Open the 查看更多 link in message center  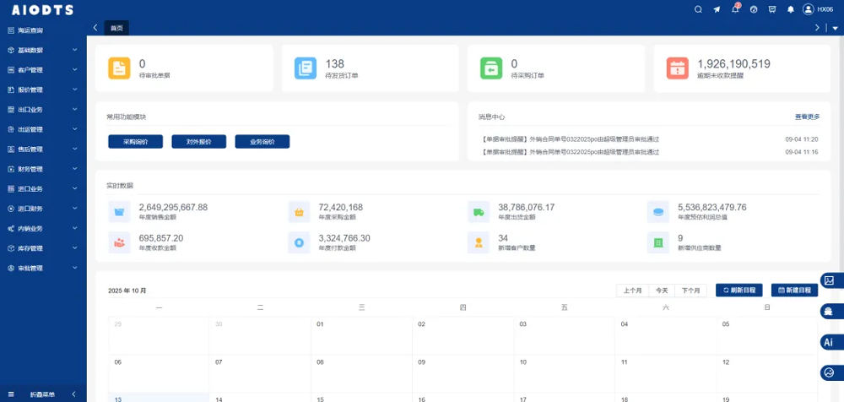(806, 117)
